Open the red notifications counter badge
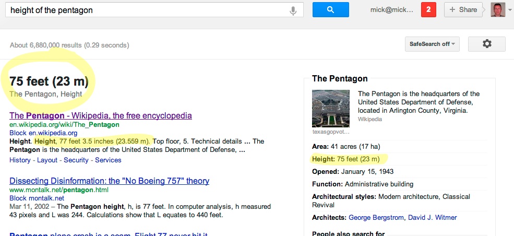 click(428, 10)
